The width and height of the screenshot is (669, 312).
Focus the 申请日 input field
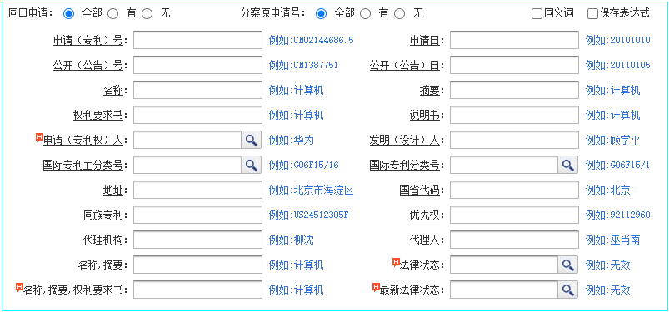click(514, 40)
